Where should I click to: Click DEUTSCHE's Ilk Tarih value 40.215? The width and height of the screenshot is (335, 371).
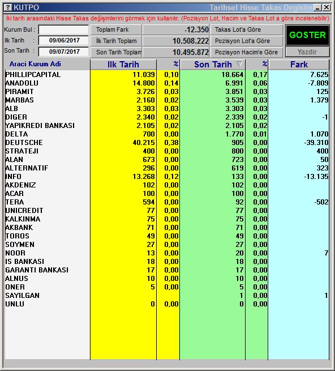pos(144,143)
